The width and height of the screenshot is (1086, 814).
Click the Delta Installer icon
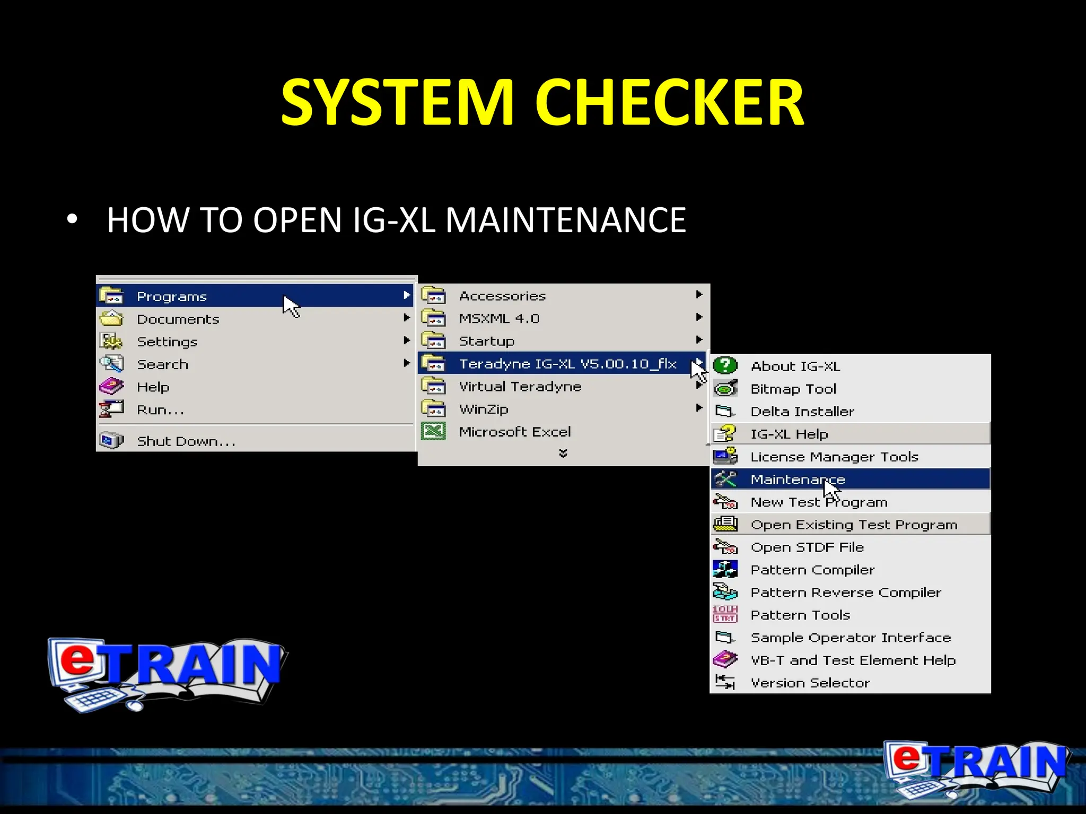pos(725,411)
